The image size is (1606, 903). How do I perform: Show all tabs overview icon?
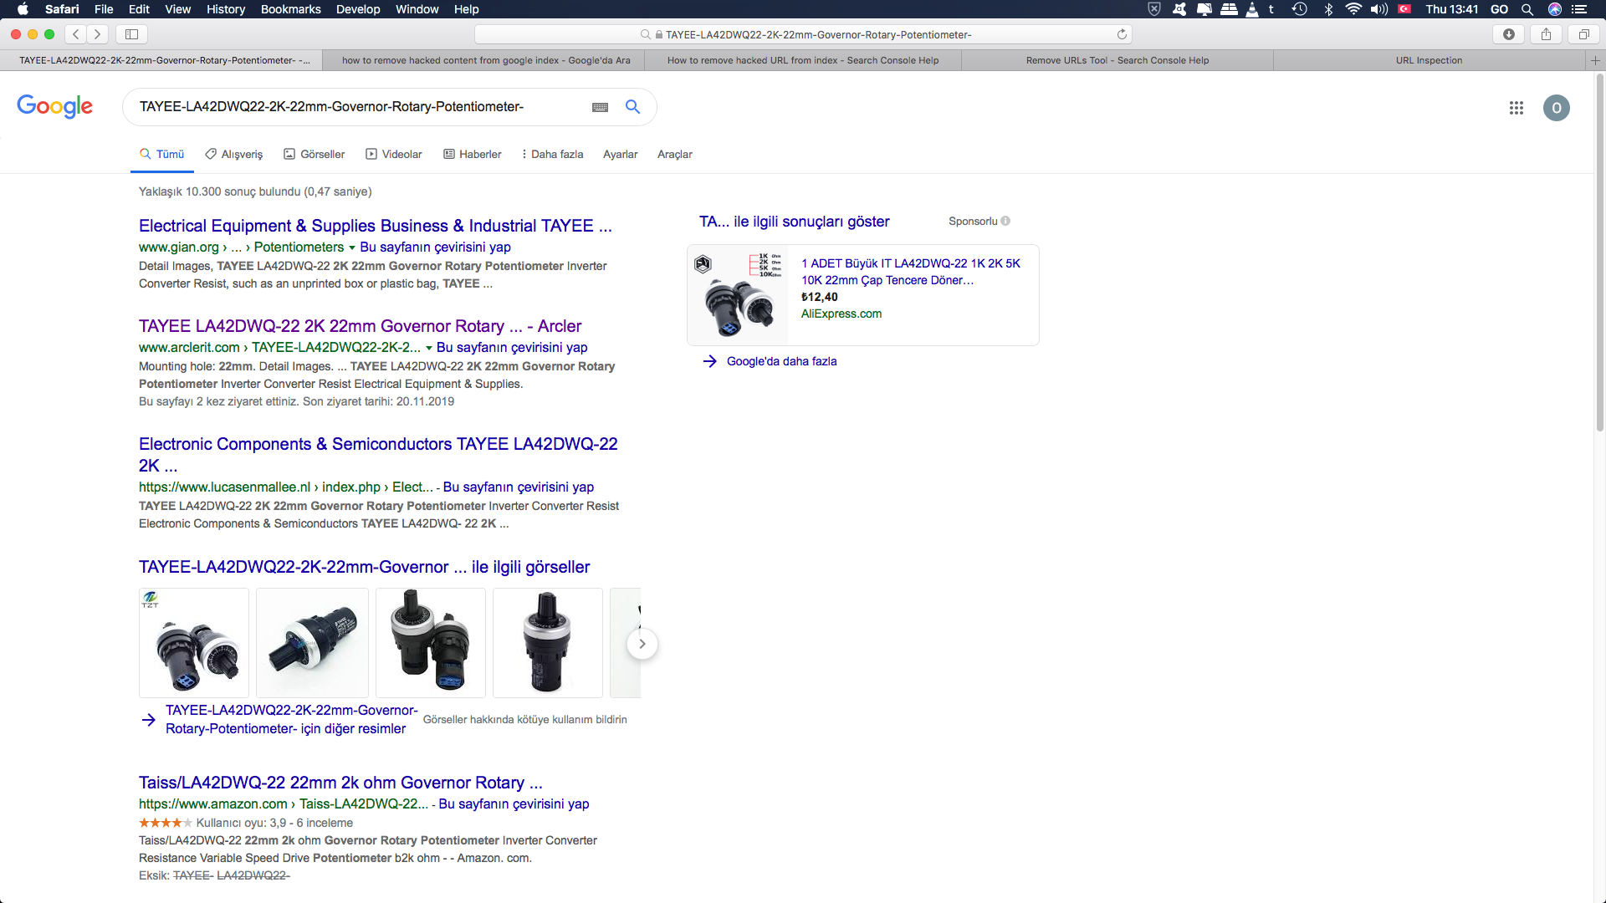1583,34
